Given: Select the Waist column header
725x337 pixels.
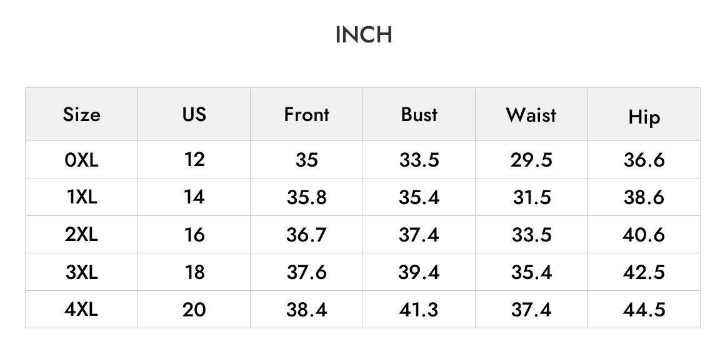Looking at the screenshot, I should point(531,114).
